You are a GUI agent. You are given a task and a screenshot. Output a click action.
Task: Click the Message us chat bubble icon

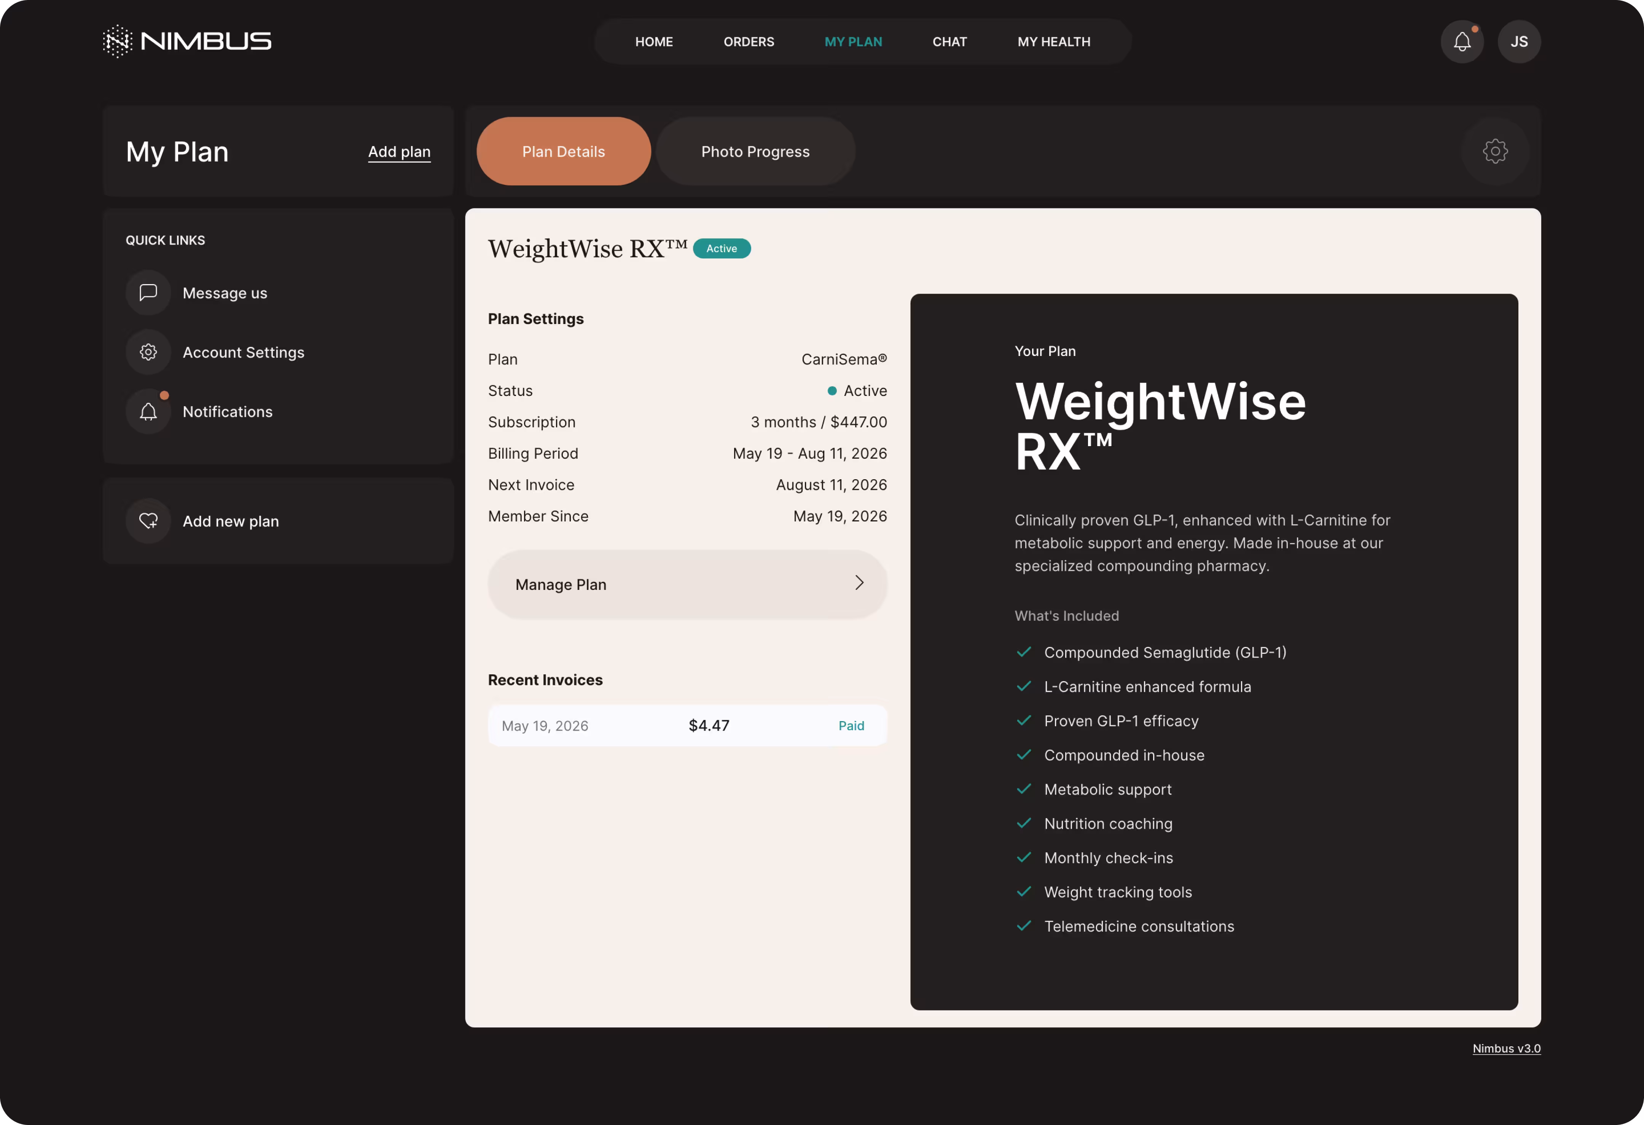(148, 292)
